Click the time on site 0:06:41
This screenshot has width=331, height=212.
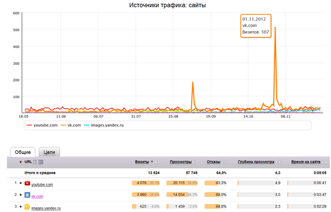click(320, 183)
